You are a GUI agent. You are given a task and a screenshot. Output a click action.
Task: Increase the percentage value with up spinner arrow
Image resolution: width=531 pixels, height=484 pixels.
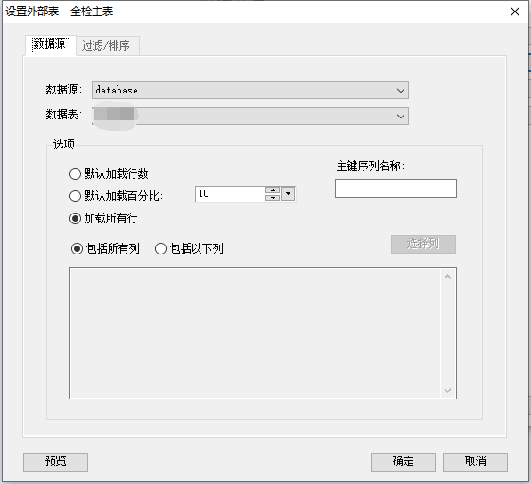tap(273, 190)
